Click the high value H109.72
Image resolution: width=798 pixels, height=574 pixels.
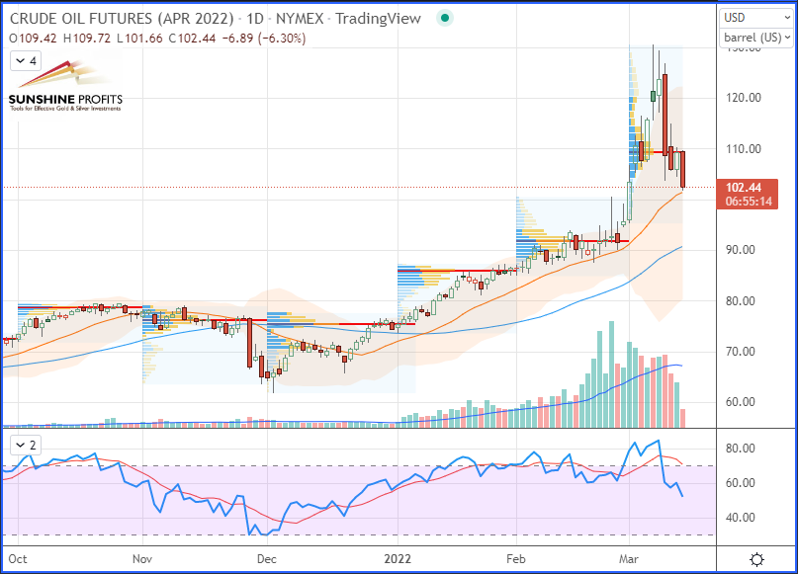coord(86,39)
